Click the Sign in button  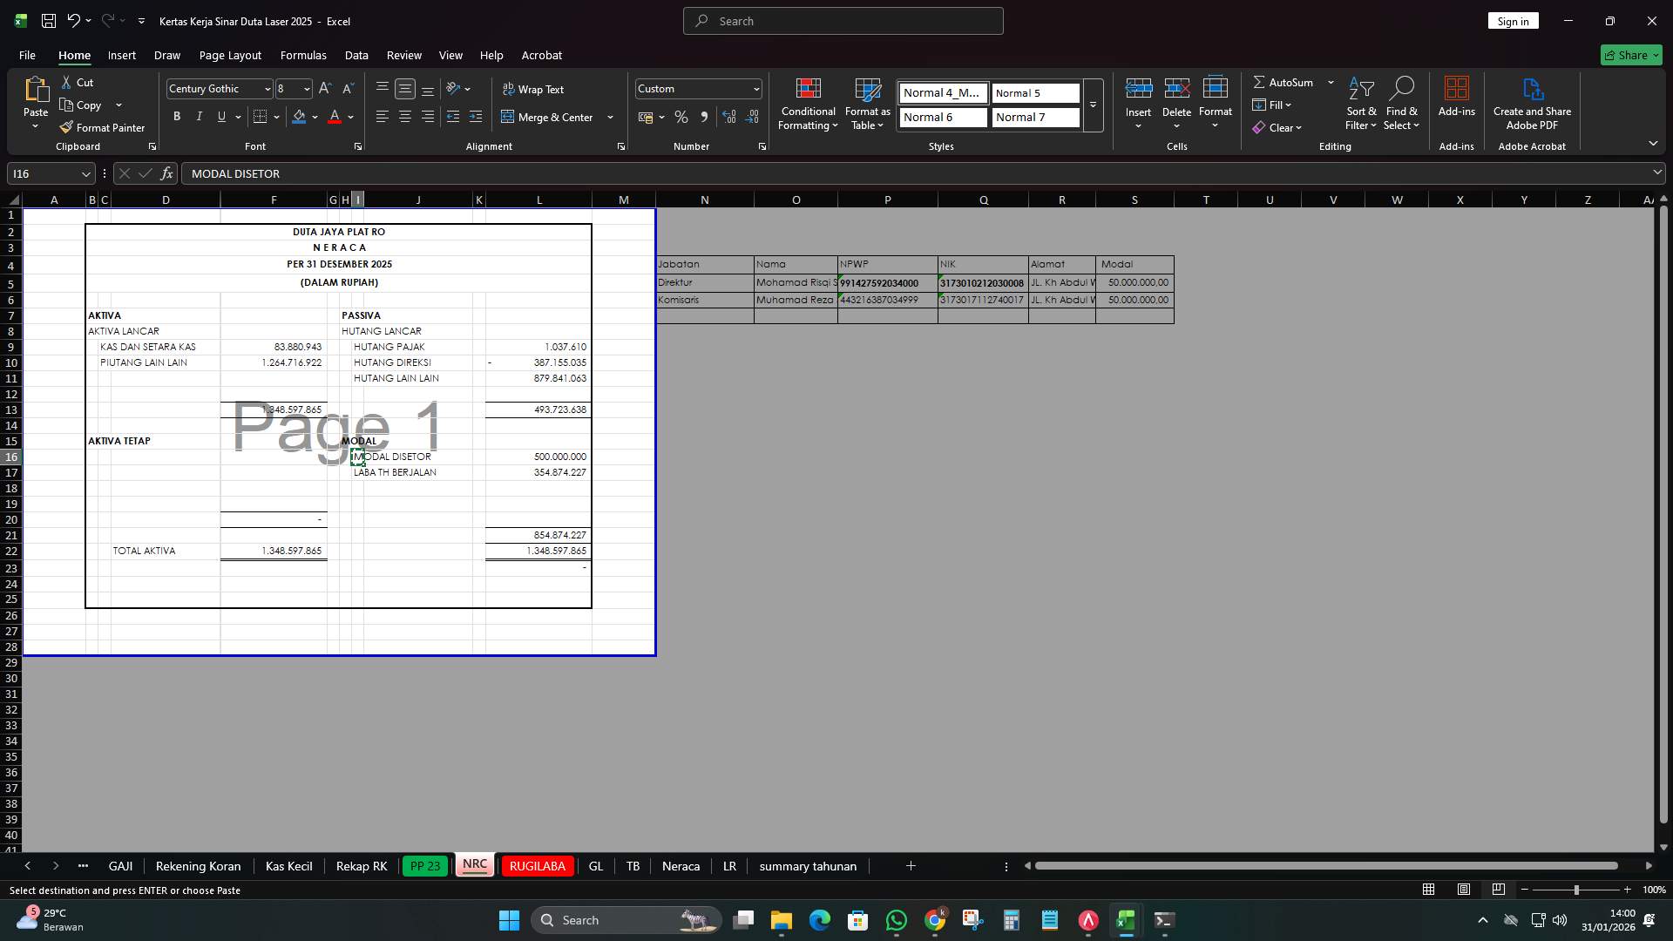[x=1513, y=20]
